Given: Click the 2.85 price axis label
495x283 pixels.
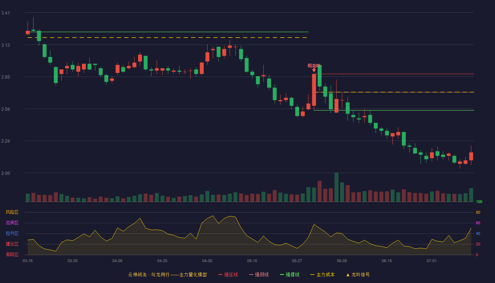Looking at the screenshot, I should click(x=6, y=77).
